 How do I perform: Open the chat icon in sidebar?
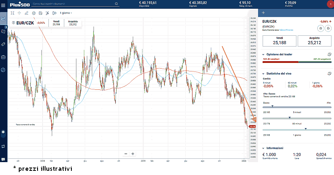click(3, 159)
